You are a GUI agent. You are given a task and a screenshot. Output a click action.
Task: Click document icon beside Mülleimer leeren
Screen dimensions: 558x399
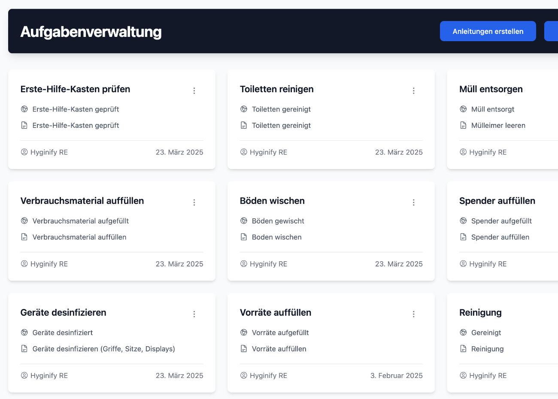click(x=463, y=125)
